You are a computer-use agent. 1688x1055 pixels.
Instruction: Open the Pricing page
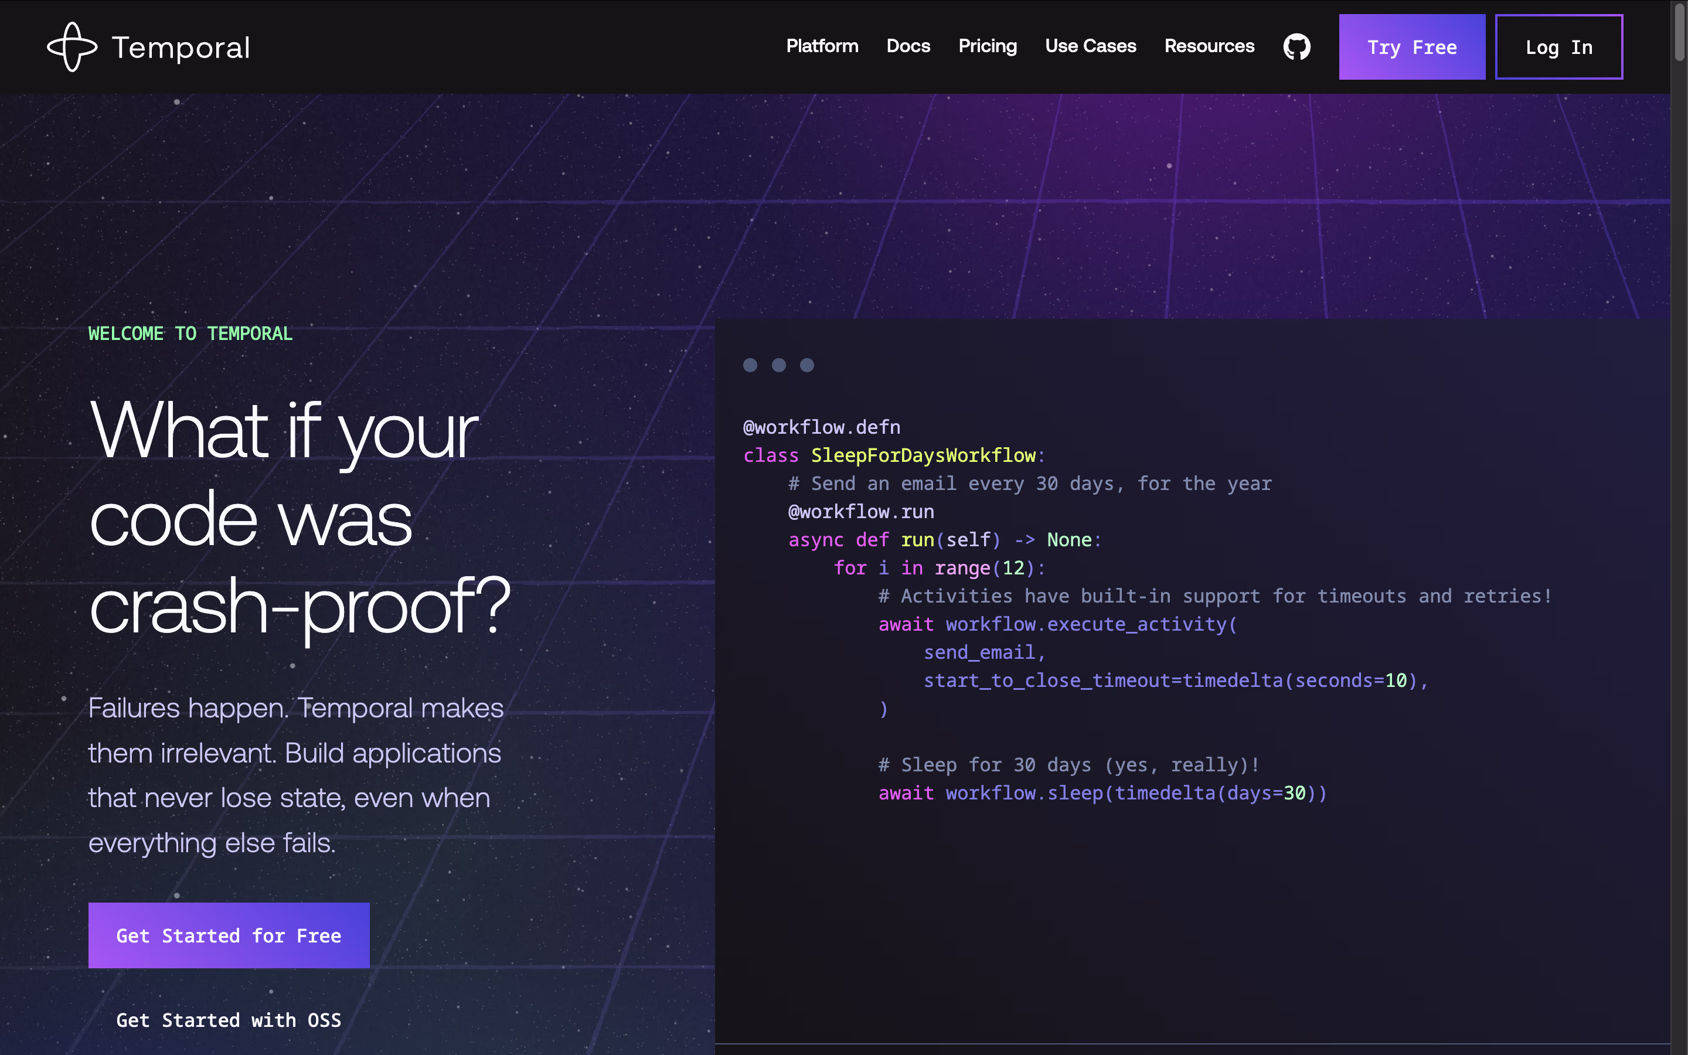pyautogui.click(x=988, y=46)
